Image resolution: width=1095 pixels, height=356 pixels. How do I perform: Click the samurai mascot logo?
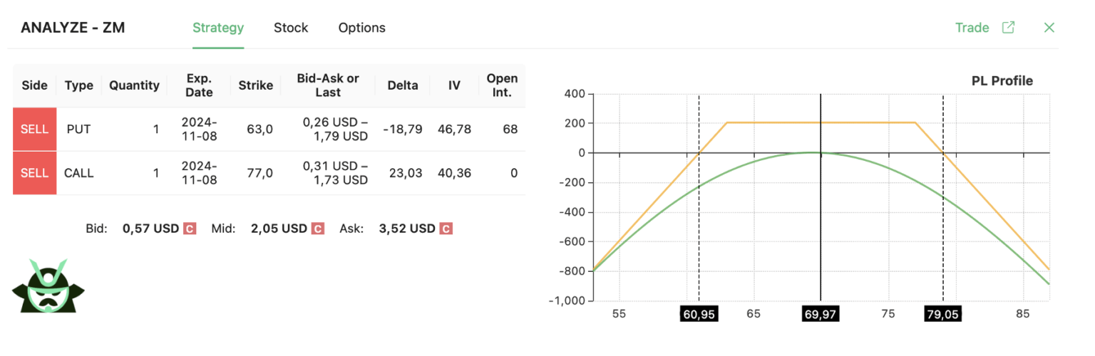[48, 286]
